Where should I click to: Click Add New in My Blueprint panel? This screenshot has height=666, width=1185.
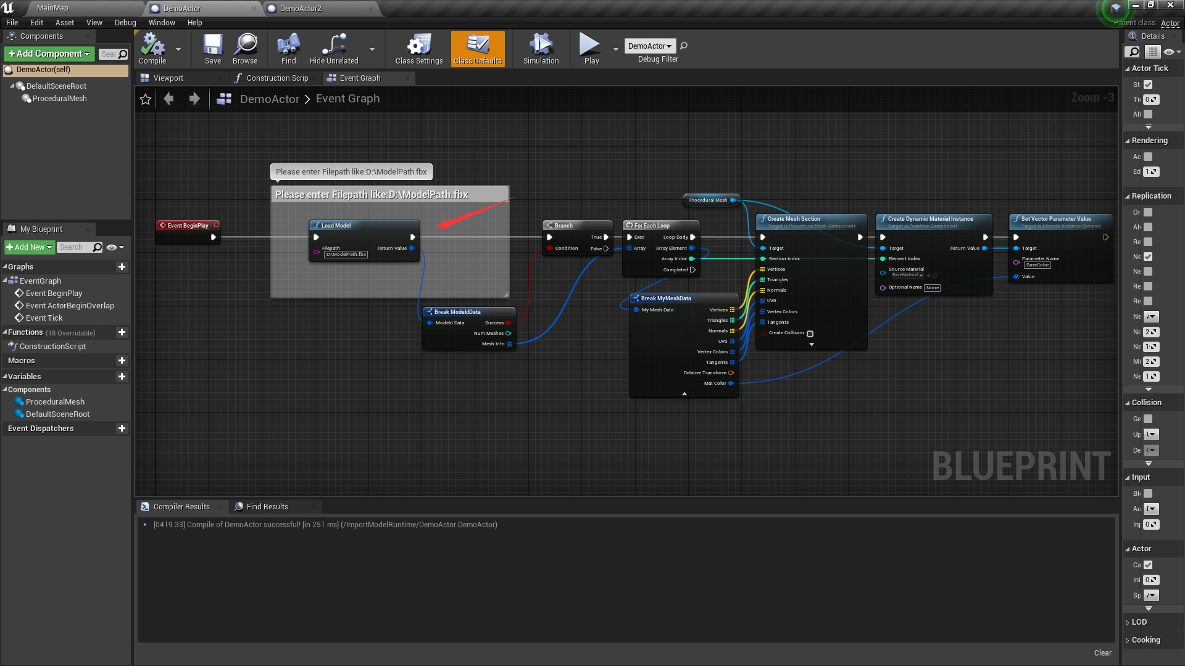(28, 247)
